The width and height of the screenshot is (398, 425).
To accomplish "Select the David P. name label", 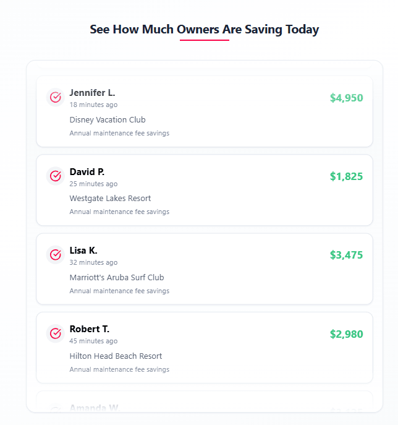I will (87, 171).
